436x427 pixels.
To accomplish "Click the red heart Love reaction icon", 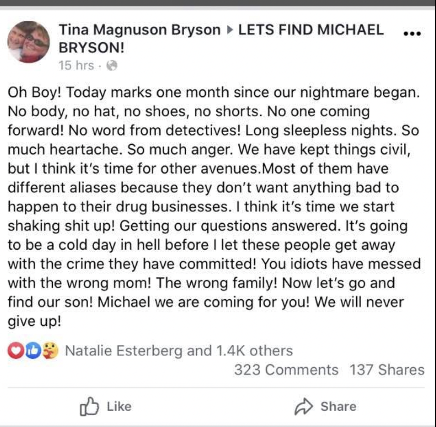I will 16,351.
